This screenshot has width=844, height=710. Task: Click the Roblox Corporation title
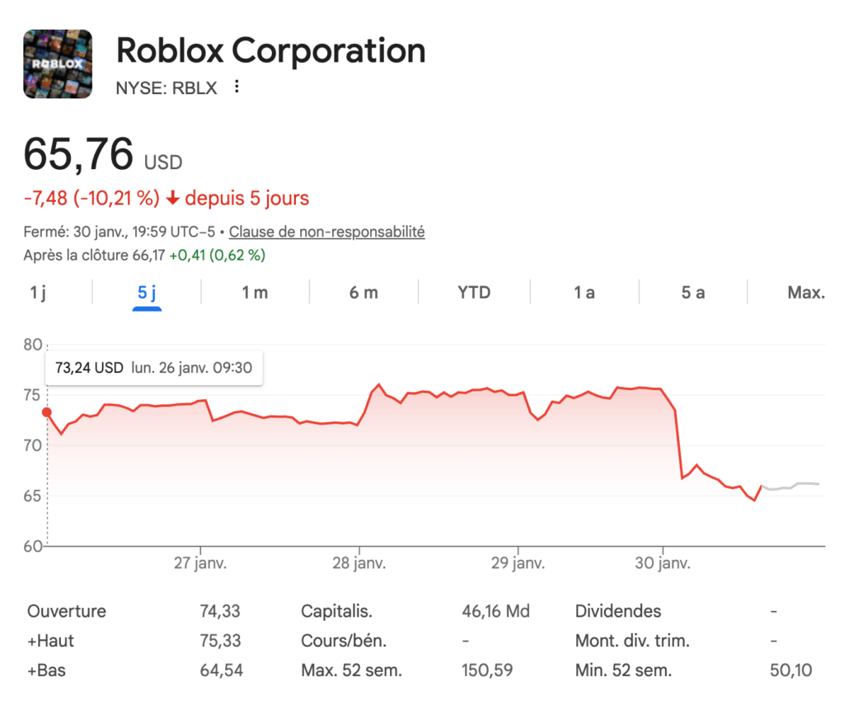click(x=270, y=51)
